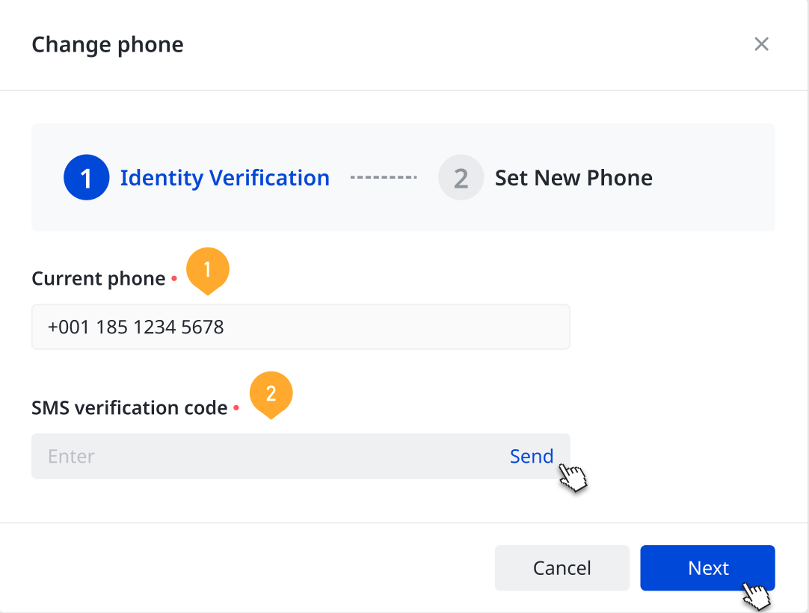Click the phone number +001 185 1234 5678
The image size is (809, 613).
[135, 327]
